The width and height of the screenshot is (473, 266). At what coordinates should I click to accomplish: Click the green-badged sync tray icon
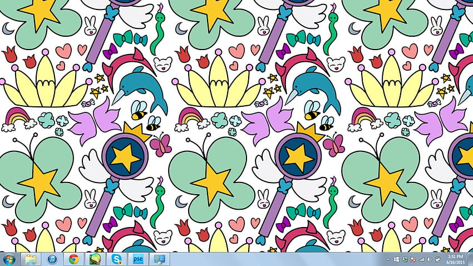[x=405, y=260]
